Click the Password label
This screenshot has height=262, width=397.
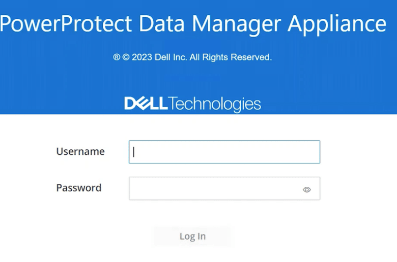(79, 188)
